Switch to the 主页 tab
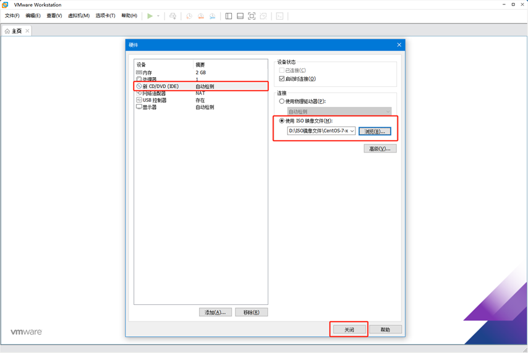This screenshot has width=528, height=353. pyautogui.click(x=17, y=31)
